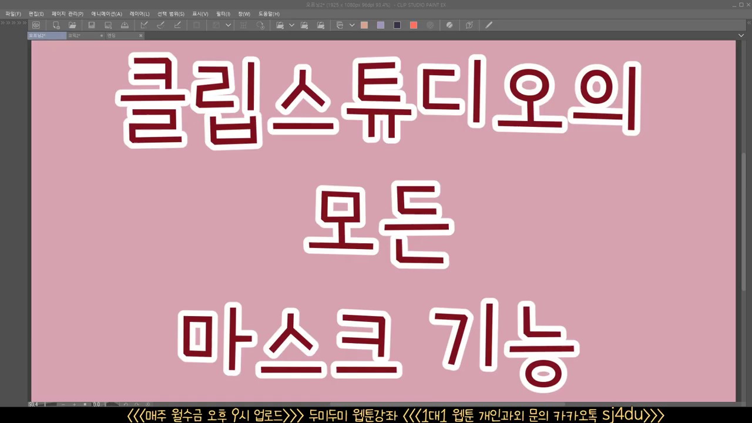Click the Clear/delete pen icon
752x423 pixels.
tap(177, 25)
